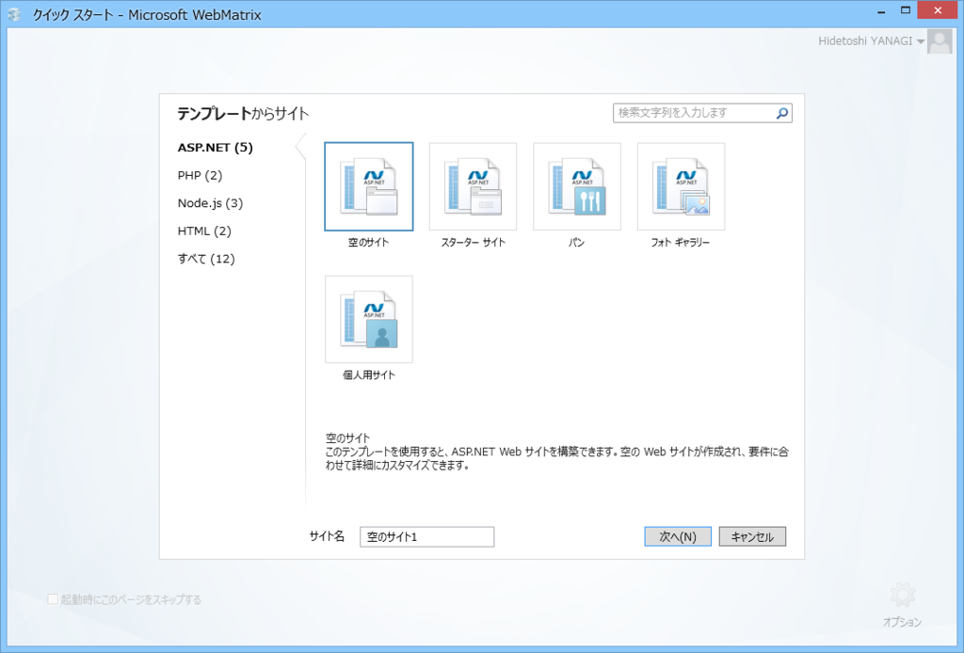Switch to the PHP (2) category
Viewport: 964px width, 653px height.
tap(200, 175)
